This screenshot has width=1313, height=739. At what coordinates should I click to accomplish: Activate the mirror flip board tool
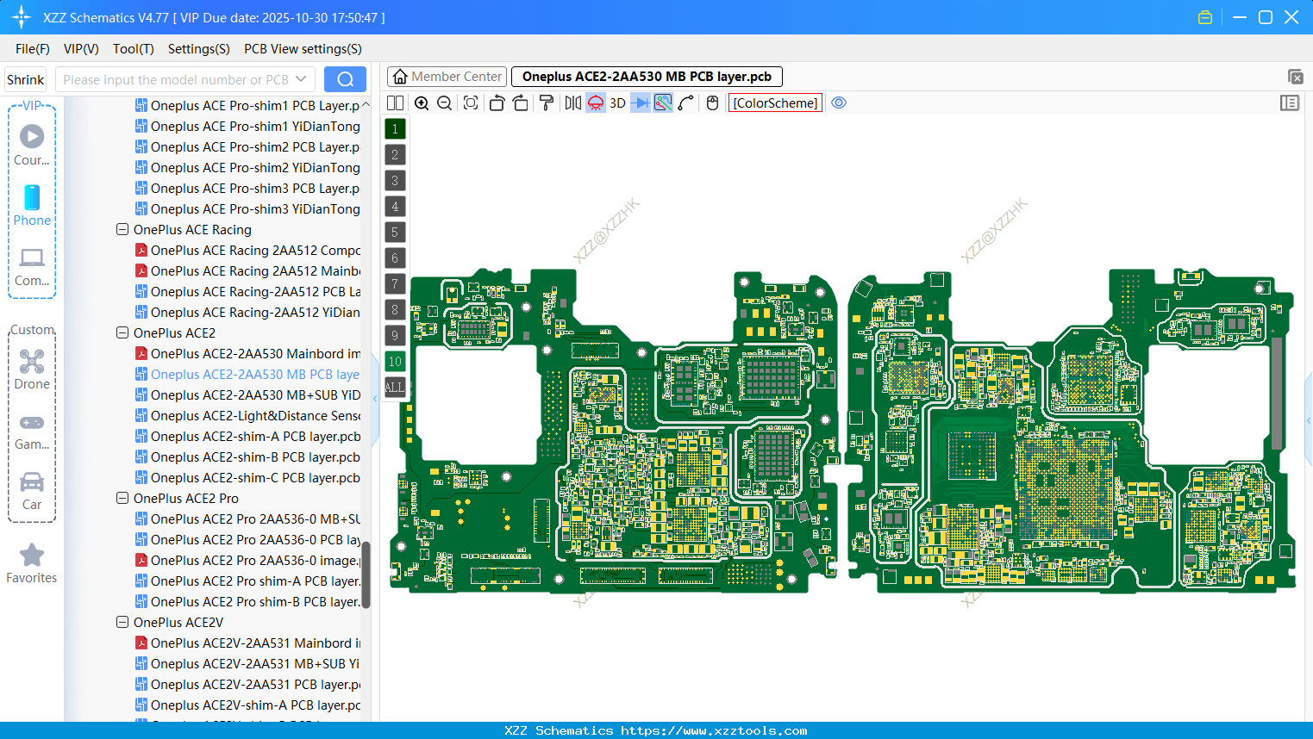pos(573,102)
